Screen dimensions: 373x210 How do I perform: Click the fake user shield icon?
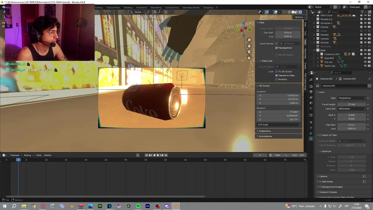(x=370, y=86)
